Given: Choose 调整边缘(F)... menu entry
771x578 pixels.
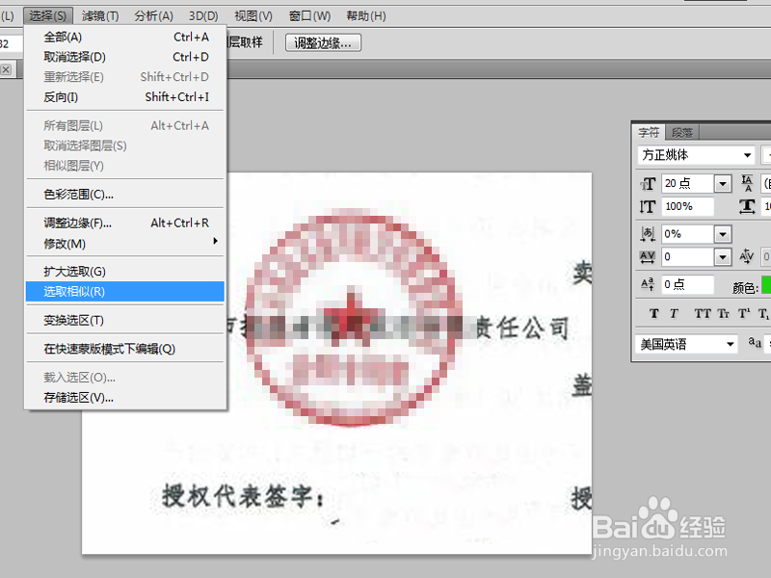Looking at the screenshot, I should [x=125, y=223].
